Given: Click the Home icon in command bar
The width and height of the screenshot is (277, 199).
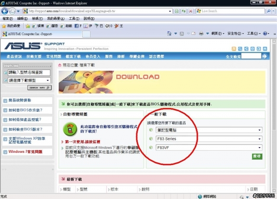Looking at the screenshot, I should tap(169, 34).
